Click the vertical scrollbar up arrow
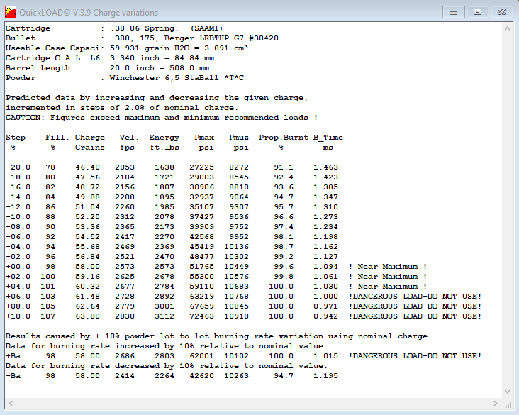The image size is (519, 415). pyautogui.click(x=507, y=29)
